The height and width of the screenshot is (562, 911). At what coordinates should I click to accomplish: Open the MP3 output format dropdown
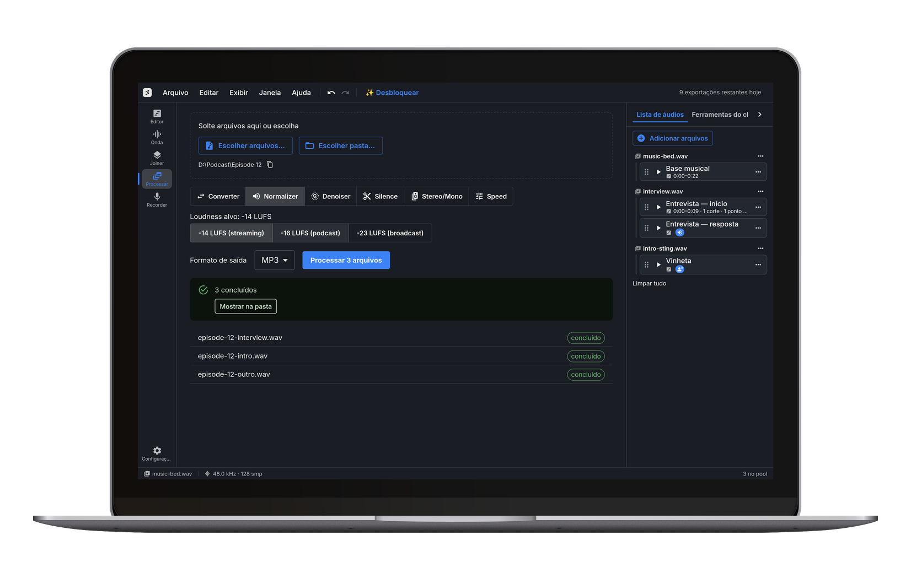(275, 260)
